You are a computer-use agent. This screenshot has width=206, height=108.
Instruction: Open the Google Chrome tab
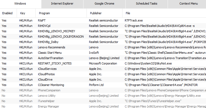coord(104,4)
